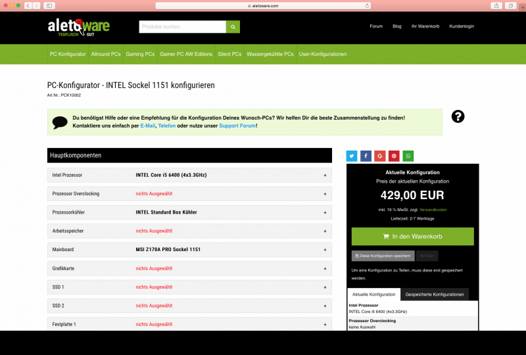Expand the Festplatte 1 row
This screenshot has height=355, width=526.
click(189, 324)
